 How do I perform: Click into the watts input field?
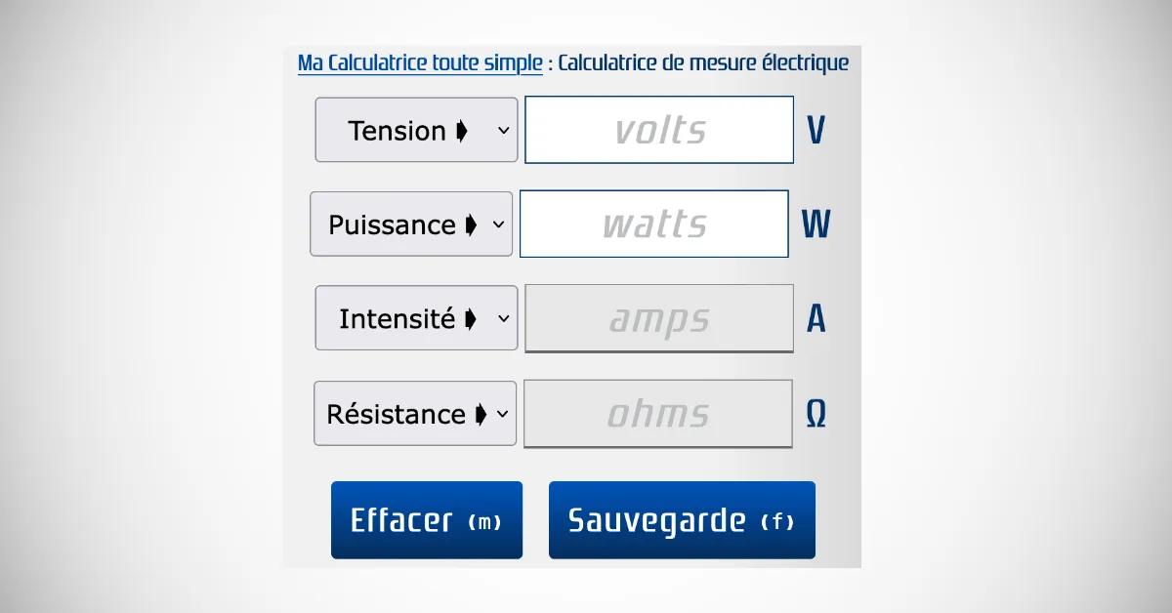coord(653,225)
